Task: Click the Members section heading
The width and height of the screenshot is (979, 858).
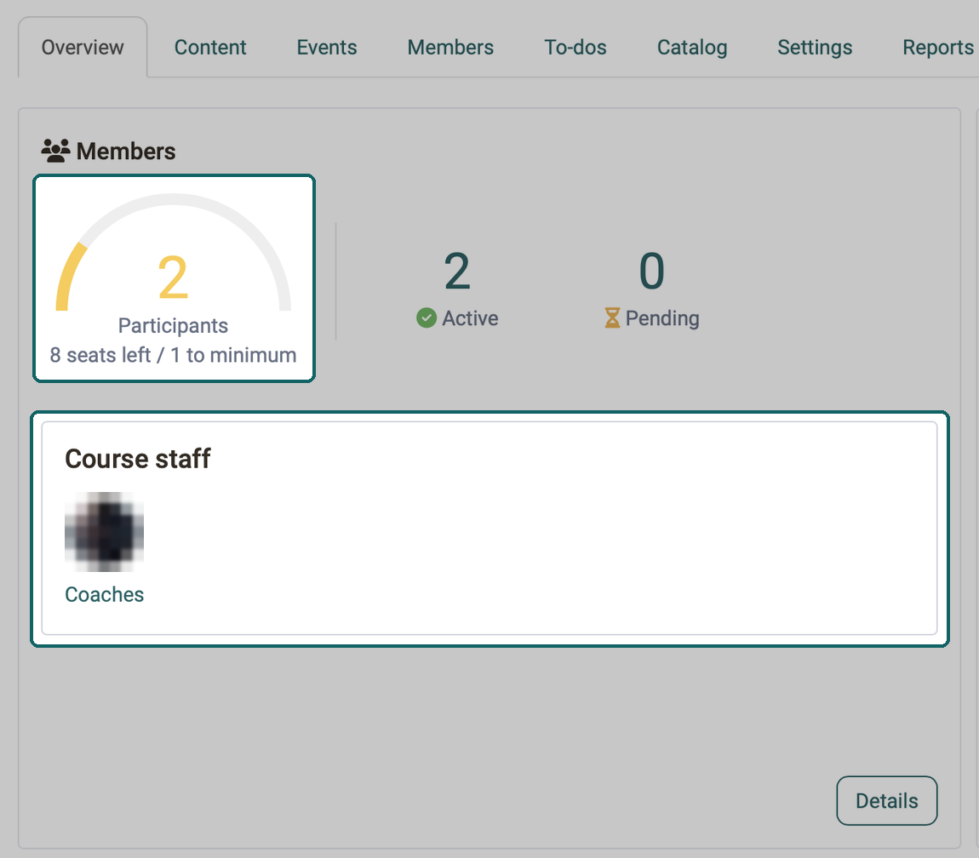Action: pos(125,152)
